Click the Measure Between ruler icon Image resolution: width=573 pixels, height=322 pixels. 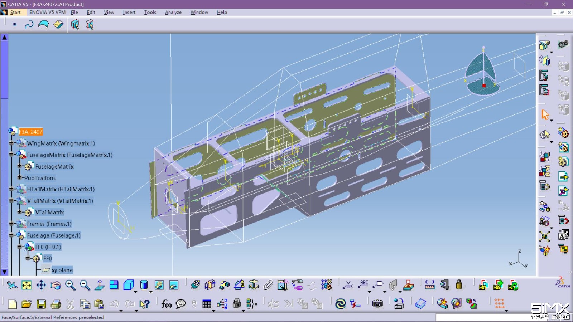tap(429, 285)
